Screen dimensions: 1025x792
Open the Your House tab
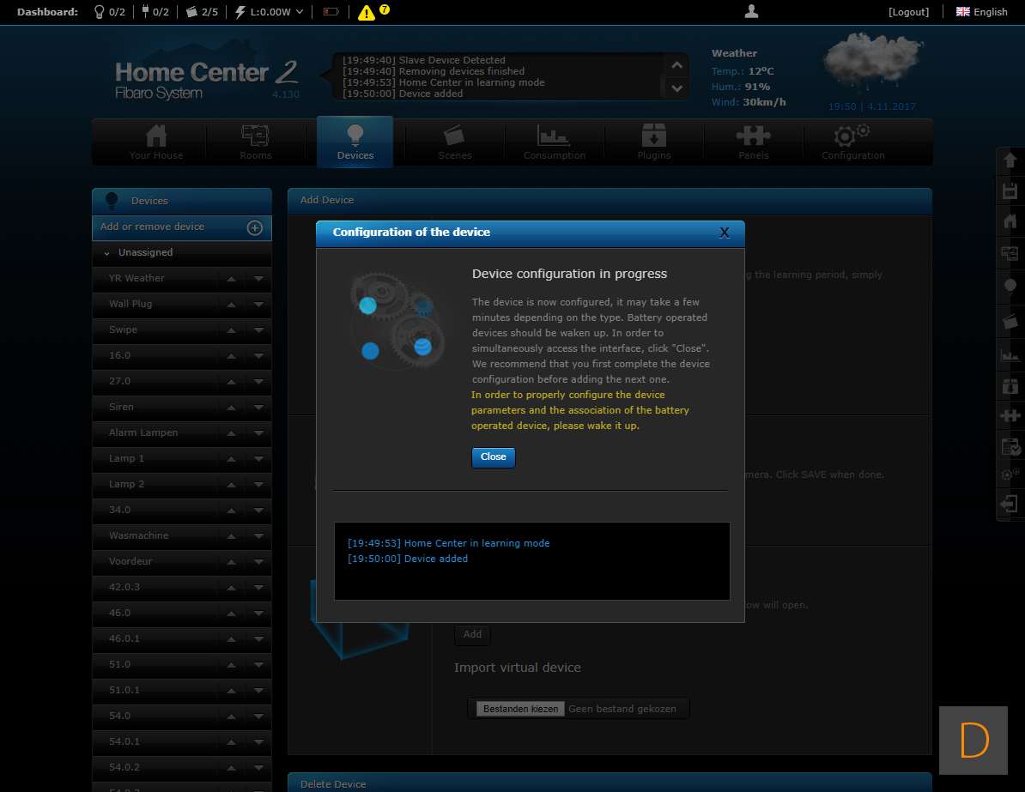coord(156,142)
